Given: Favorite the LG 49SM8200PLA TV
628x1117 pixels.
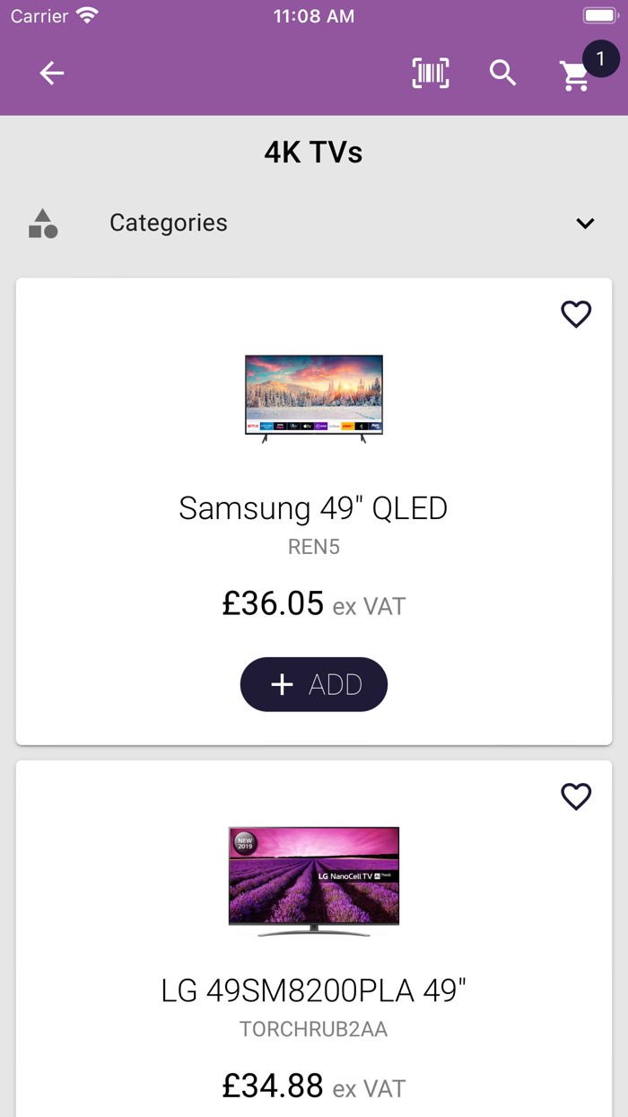Looking at the screenshot, I should 576,796.
